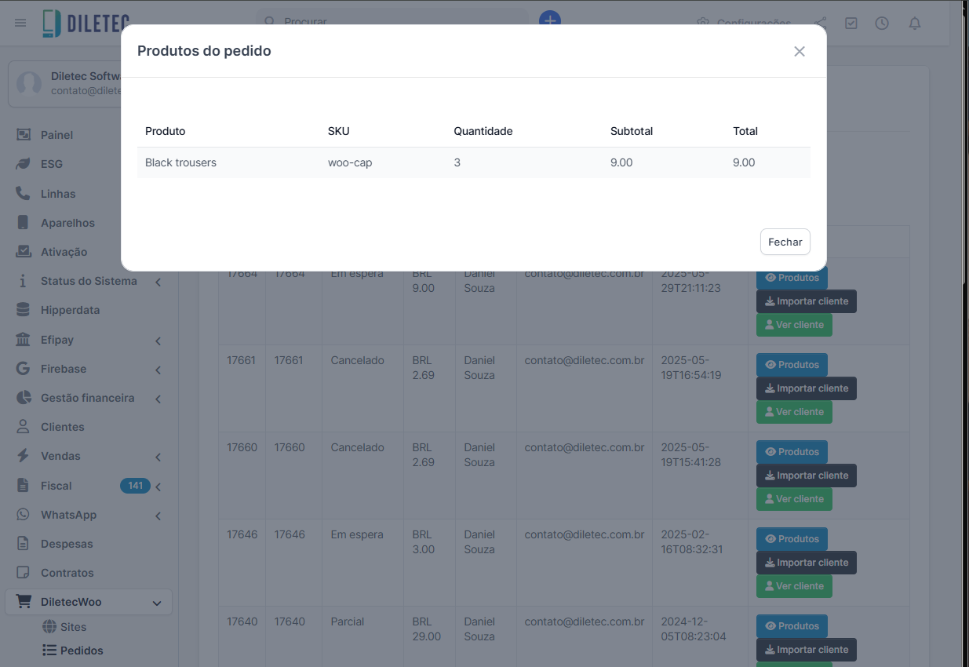Click the Fechar button
This screenshot has width=969, height=667.
point(785,242)
